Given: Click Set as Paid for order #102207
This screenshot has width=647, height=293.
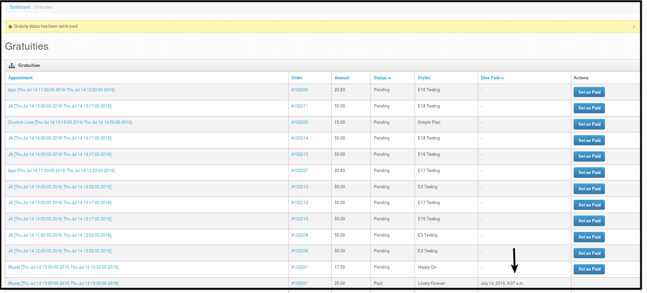Looking at the screenshot, I should pyautogui.click(x=589, y=173).
